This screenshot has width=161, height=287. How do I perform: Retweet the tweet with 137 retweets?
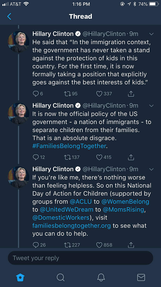(68, 157)
